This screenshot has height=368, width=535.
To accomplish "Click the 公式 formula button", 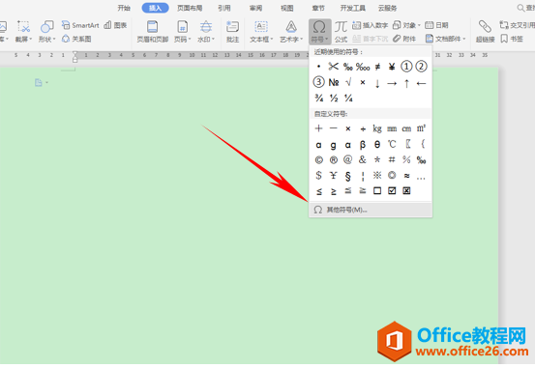I will [x=341, y=31].
